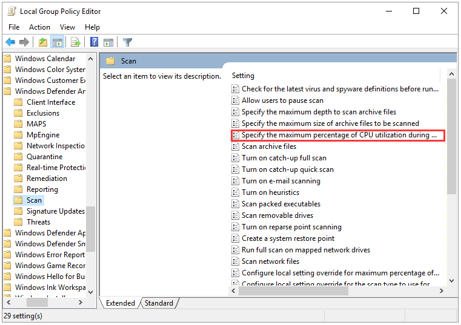Click the settings list scroll down arrow
461x325 pixels.
pos(452,281)
